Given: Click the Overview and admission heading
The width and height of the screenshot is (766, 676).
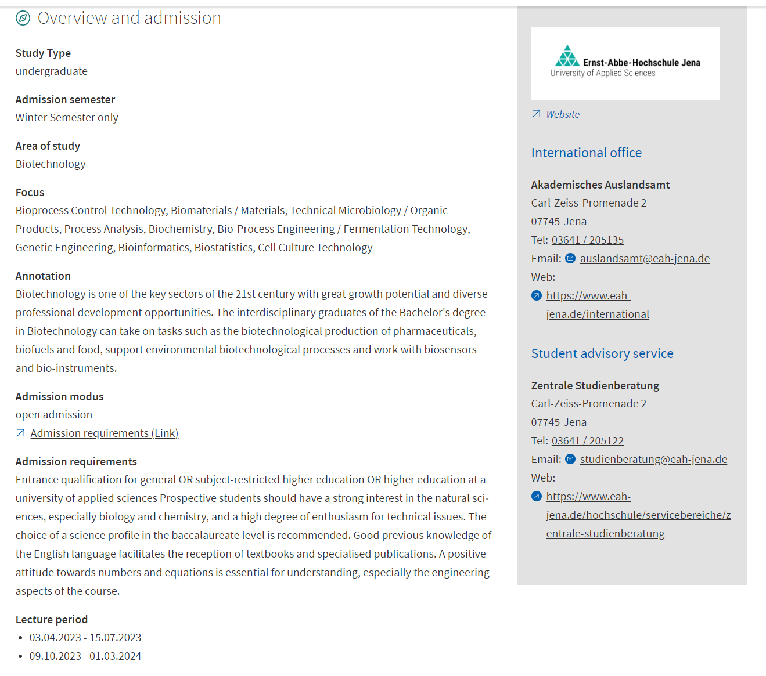Looking at the screenshot, I should click(129, 18).
